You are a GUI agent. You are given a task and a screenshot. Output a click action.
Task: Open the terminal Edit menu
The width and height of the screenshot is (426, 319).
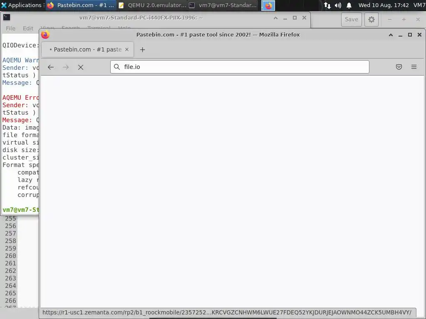click(28, 28)
